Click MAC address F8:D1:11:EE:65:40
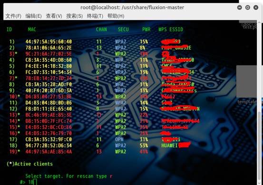This screenshot has height=185, width=263. 49,109
